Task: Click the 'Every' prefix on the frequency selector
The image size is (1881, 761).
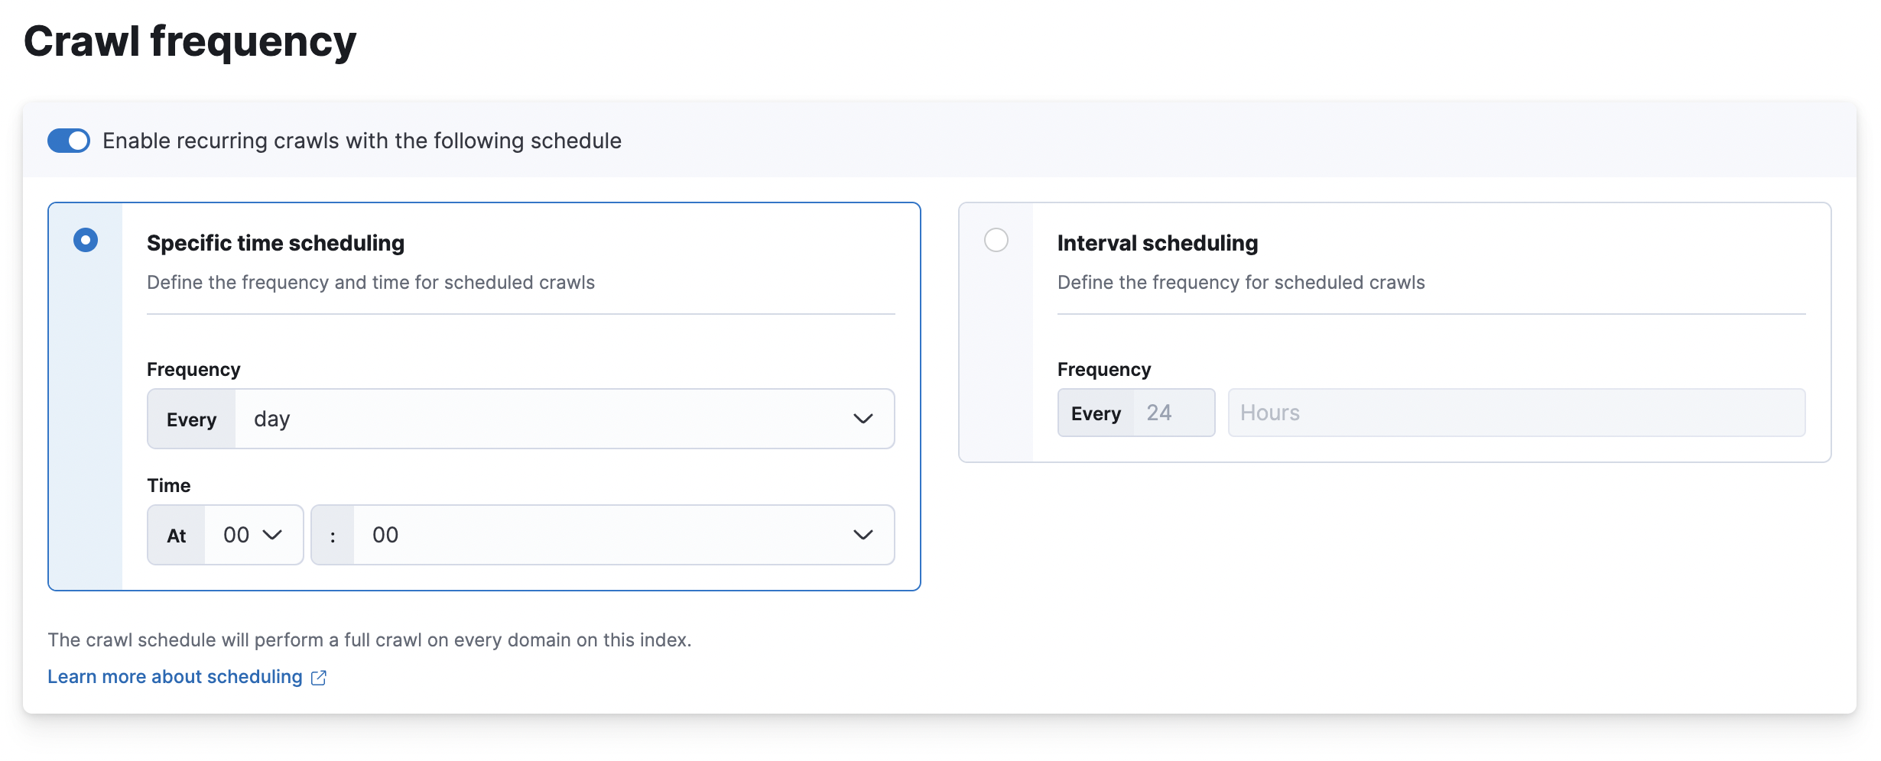Action: pos(190,419)
